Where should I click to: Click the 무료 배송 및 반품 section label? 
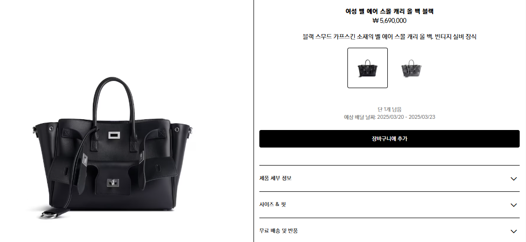point(278,231)
